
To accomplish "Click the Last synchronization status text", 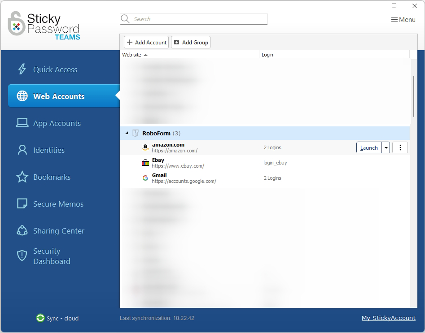I will coord(157,318).
